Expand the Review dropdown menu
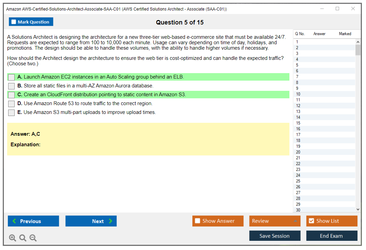Viewport: 366px width, 250px height. [295, 221]
